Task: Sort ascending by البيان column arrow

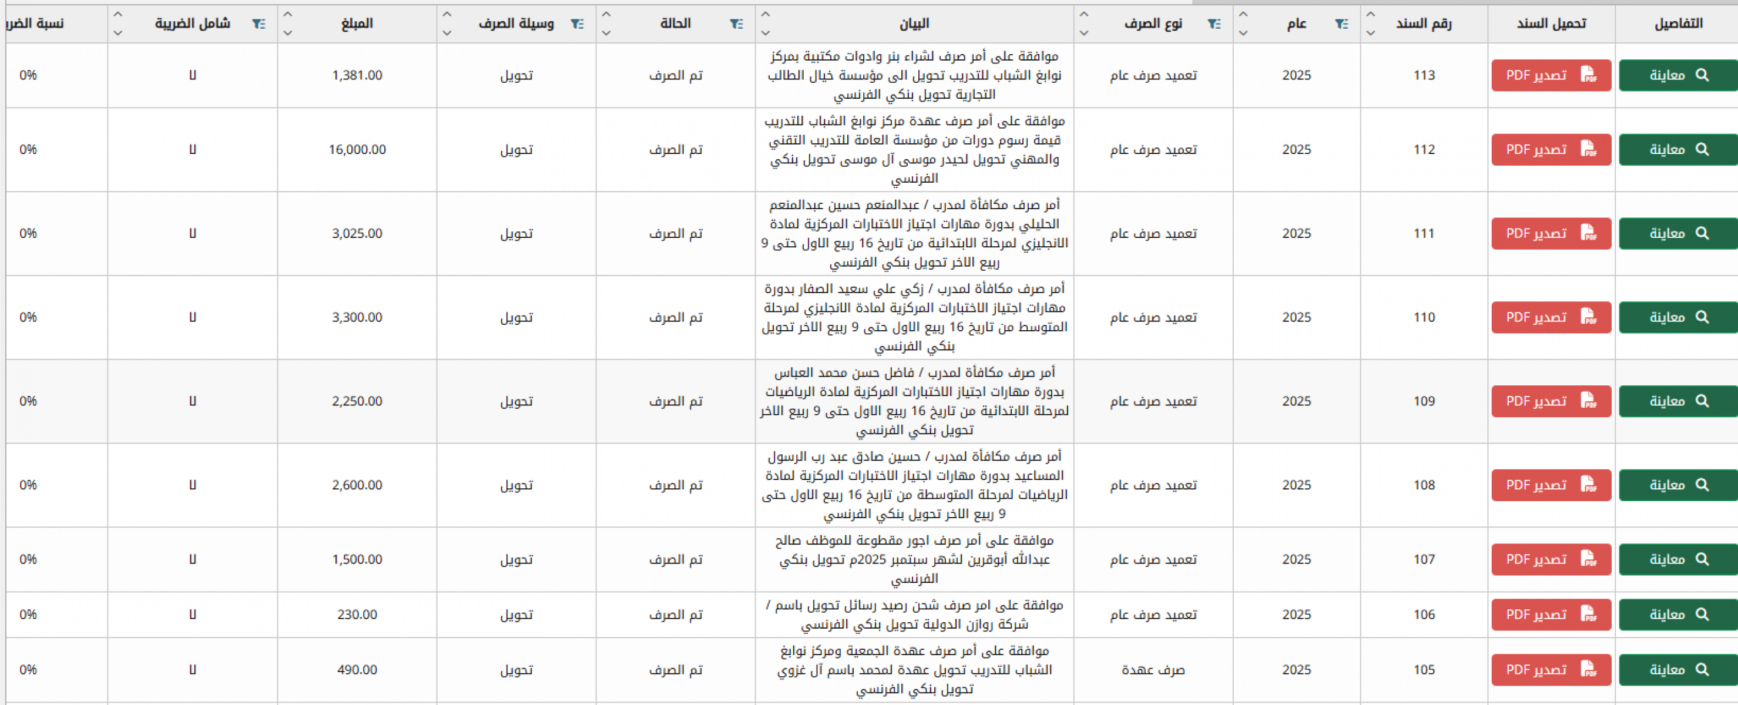Action: (x=765, y=14)
